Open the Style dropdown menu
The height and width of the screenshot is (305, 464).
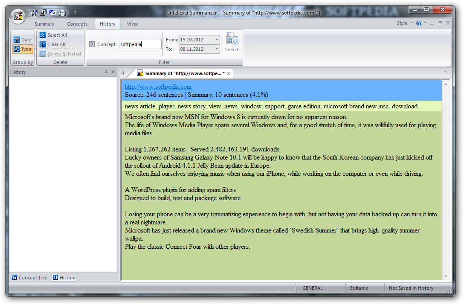[x=405, y=23]
